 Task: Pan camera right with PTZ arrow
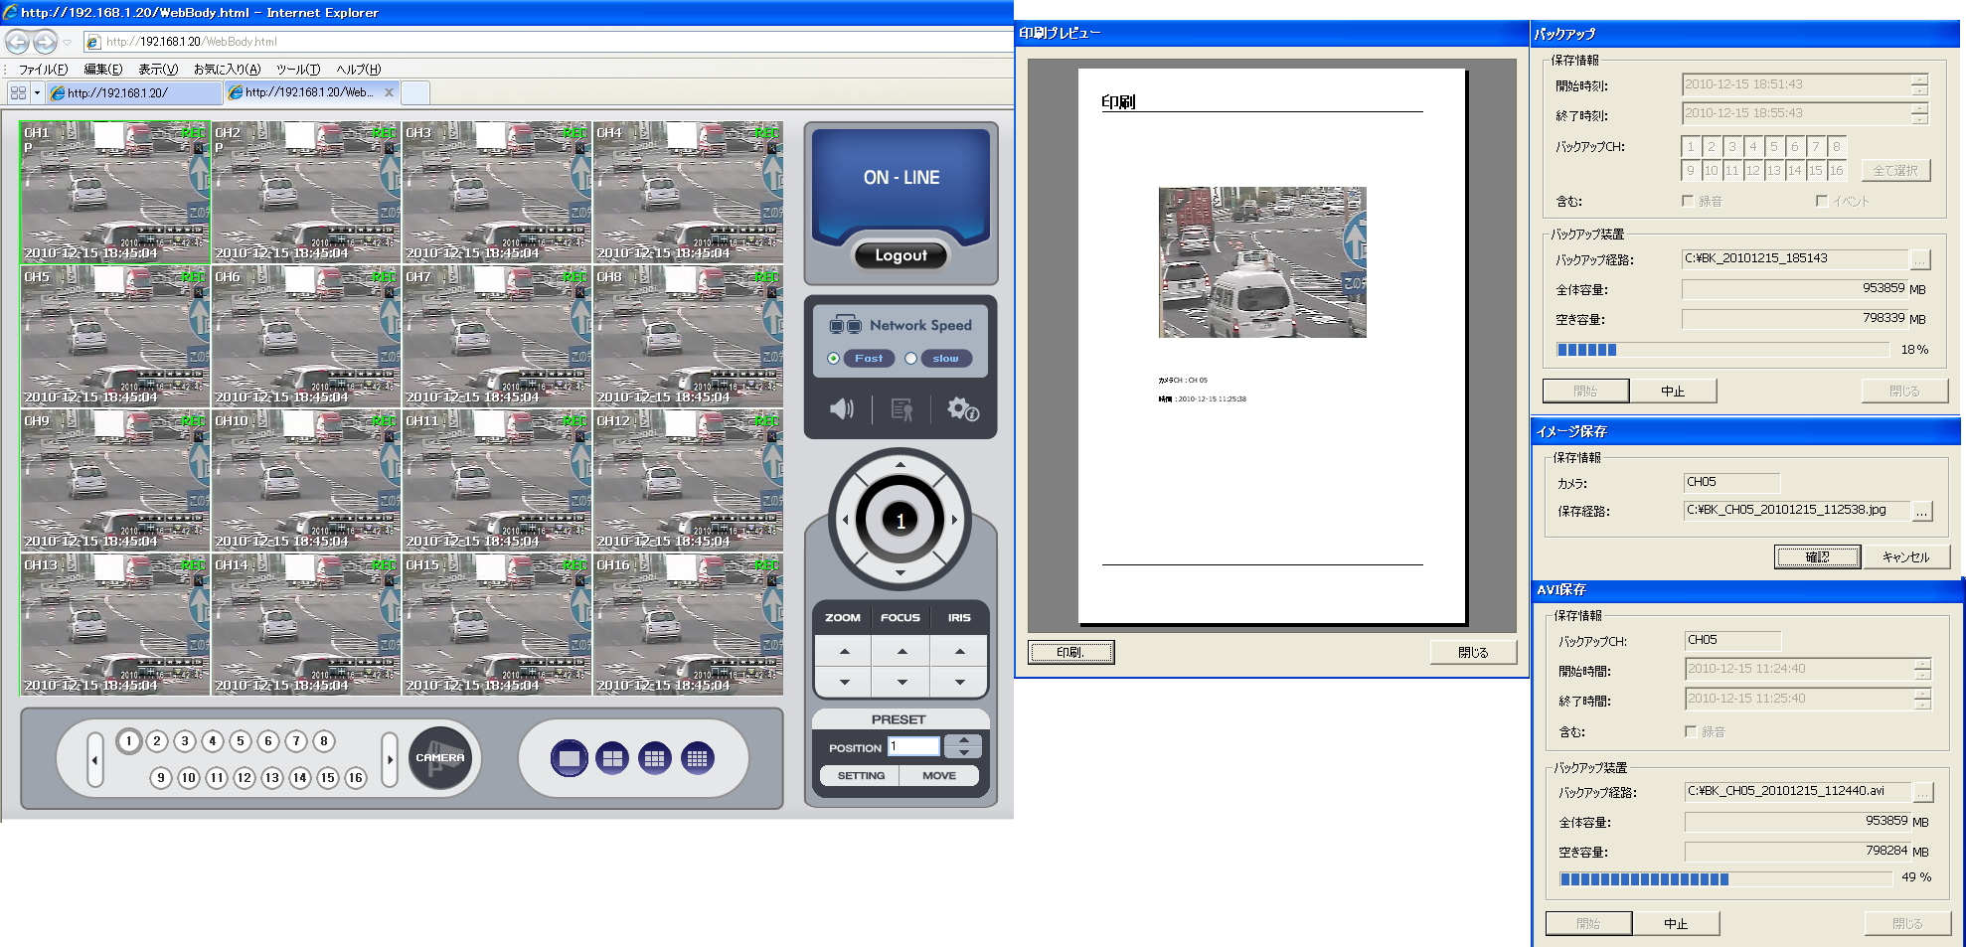[x=955, y=519]
